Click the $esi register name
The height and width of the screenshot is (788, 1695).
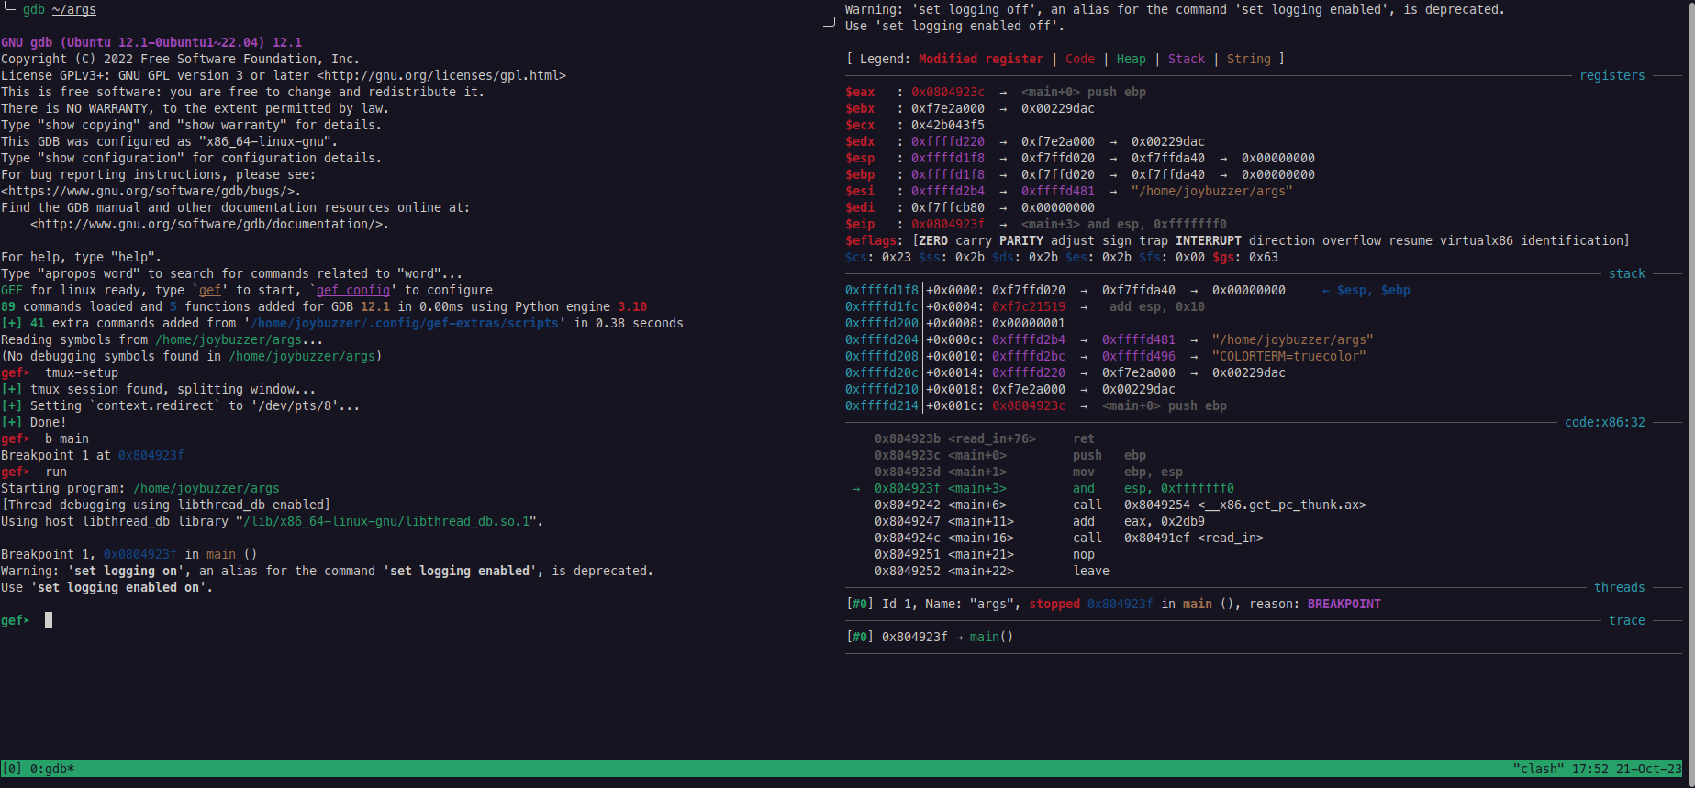click(860, 191)
